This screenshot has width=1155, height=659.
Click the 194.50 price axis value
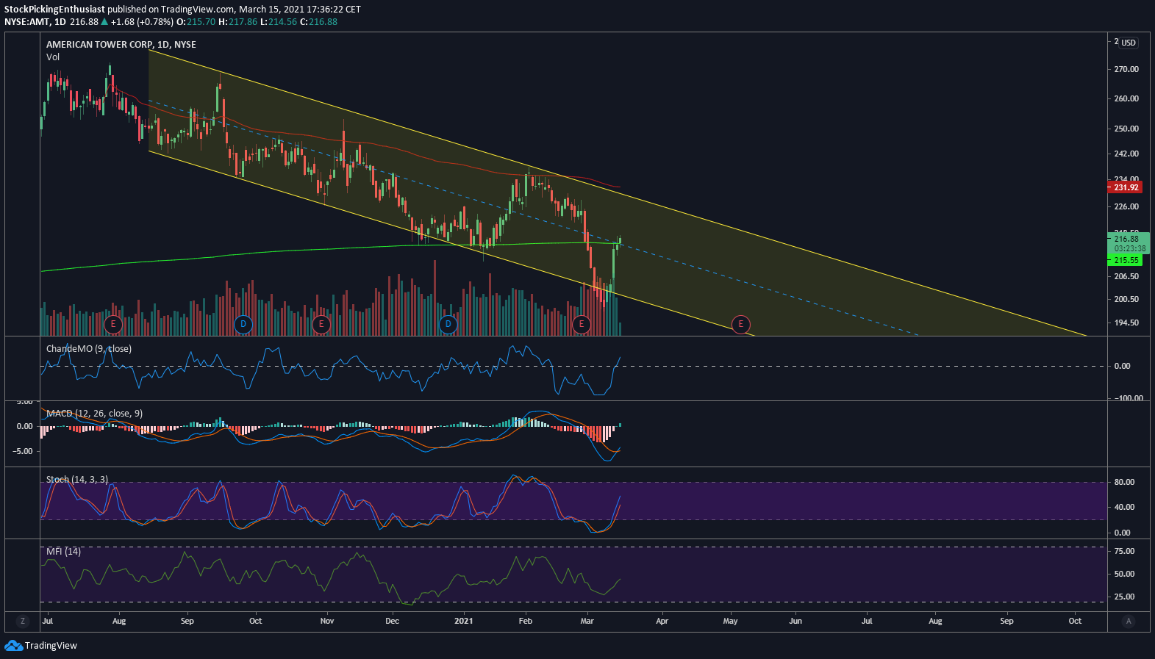[1126, 323]
